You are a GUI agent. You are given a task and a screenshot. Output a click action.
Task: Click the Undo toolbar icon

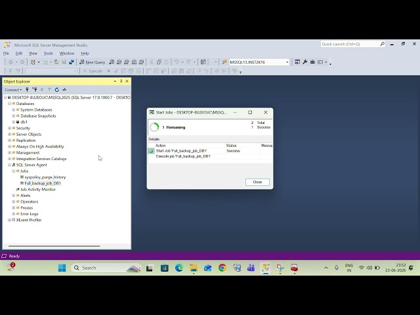(x=177, y=62)
